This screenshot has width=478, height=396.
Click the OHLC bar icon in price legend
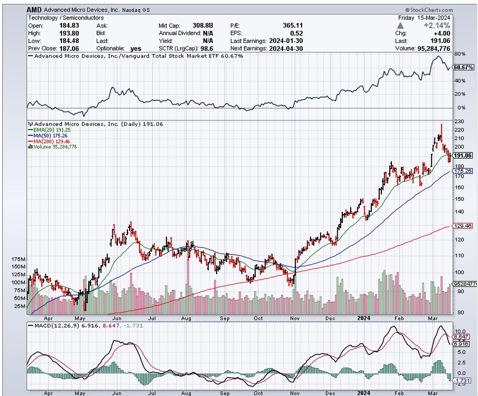(x=31, y=124)
